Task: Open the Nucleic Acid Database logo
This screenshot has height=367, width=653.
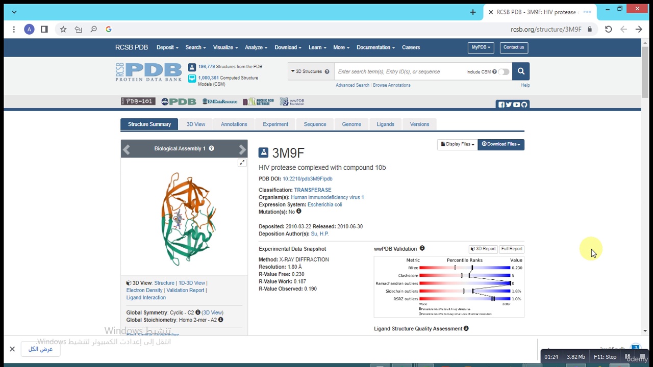Action: coord(259,101)
